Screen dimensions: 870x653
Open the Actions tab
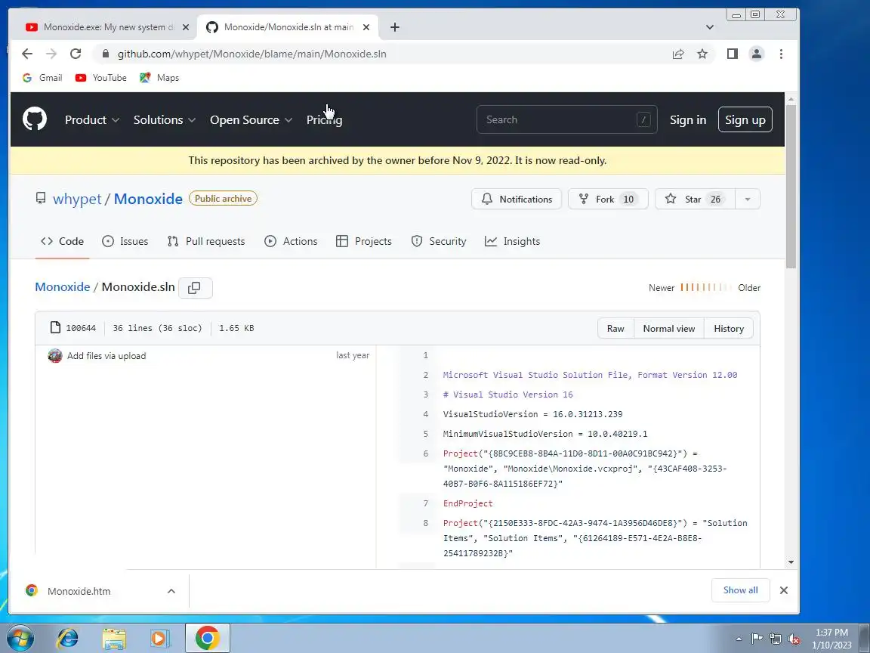click(291, 242)
